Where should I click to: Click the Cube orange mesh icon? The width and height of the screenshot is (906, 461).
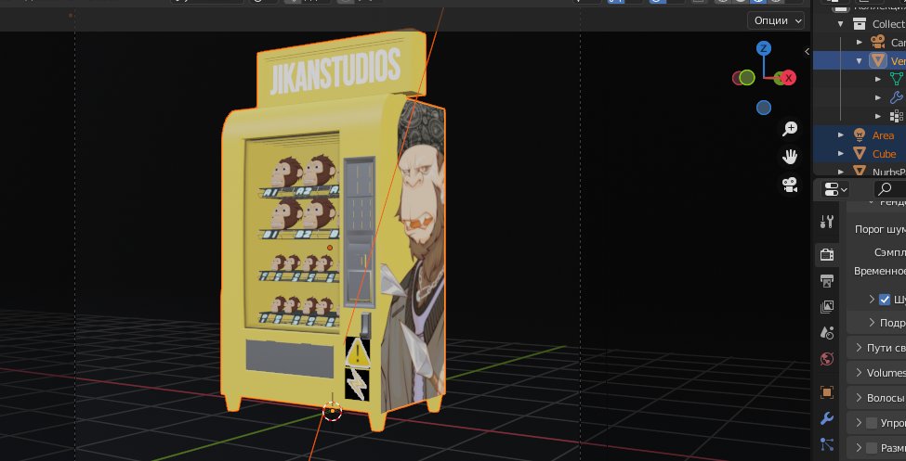(860, 153)
